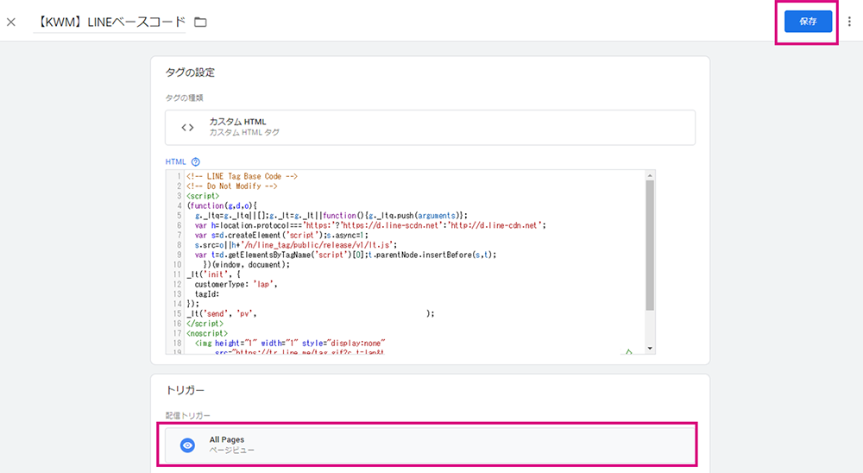Select the カスタム HTML tag type
This screenshot has width=863, height=473.
click(x=430, y=127)
